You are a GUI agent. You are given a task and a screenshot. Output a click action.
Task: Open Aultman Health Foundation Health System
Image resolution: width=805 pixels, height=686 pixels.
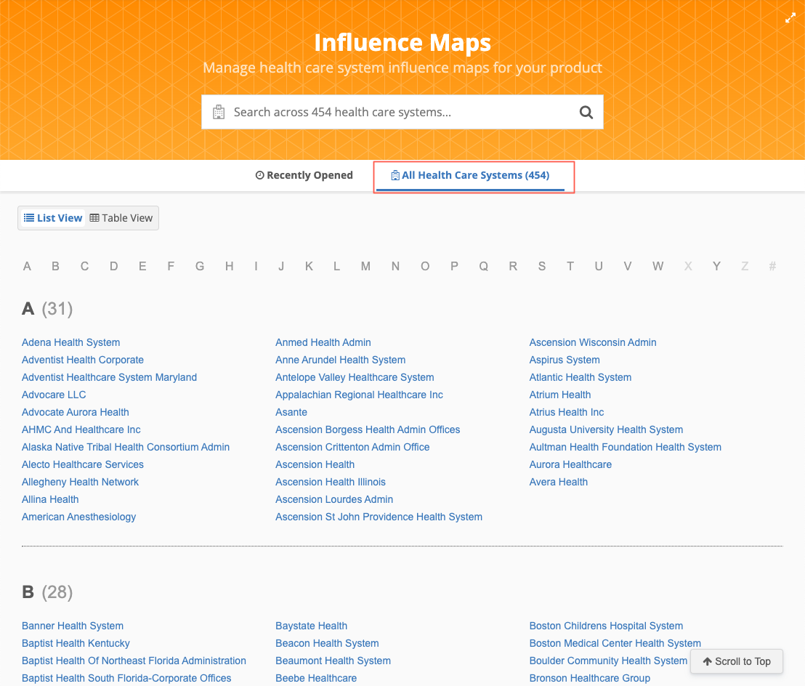(626, 447)
